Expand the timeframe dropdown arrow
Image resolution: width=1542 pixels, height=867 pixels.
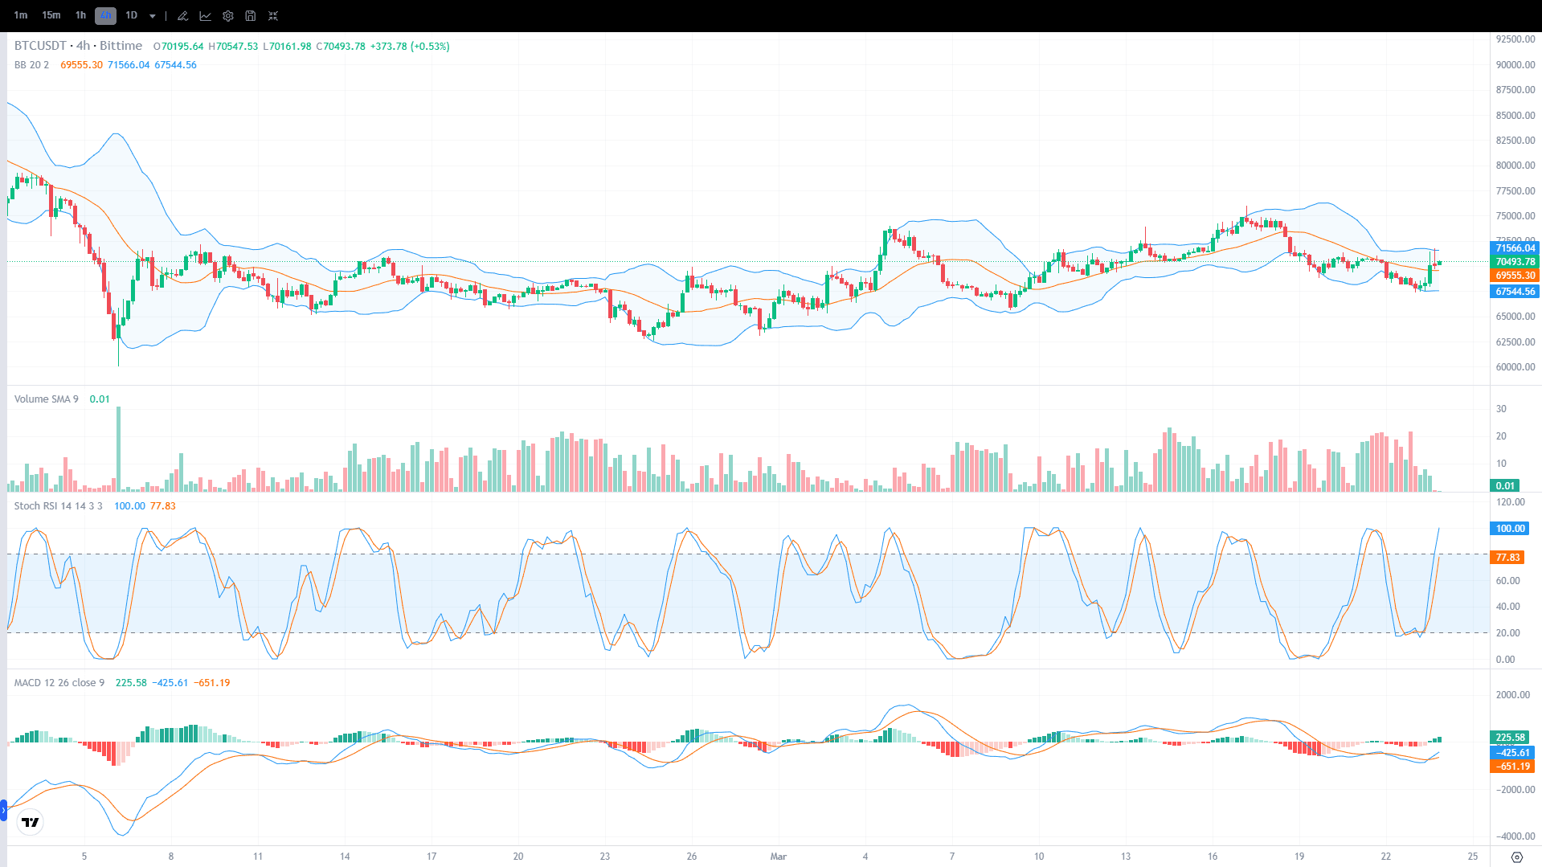click(x=153, y=15)
